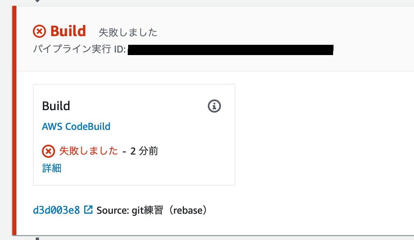Select the redacted パイプライン実行 ID value
Image resolution: width=414 pixels, height=240 pixels.
pyautogui.click(x=230, y=50)
